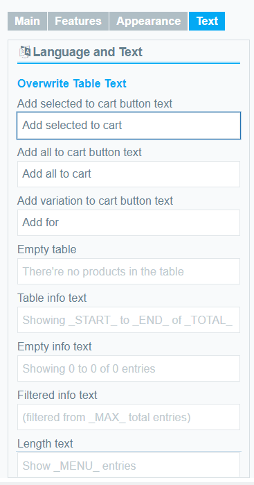254x485 pixels.
Task: Click the Length text input field
Action: click(x=129, y=465)
